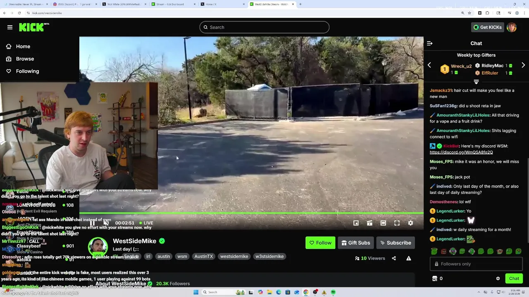529x297 pixels.
Task: Select the austin tag
Action: 164,257
